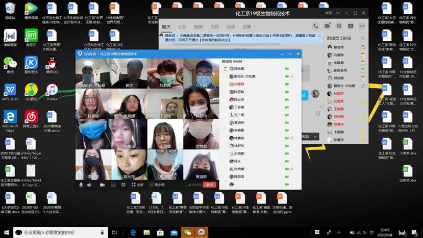Open the 文明交通 pptx file on desktop
The width and height of the screenshot is (423, 238).
click(x=282, y=203)
